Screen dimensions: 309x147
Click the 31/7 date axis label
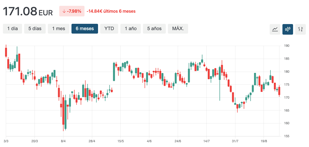(235, 141)
